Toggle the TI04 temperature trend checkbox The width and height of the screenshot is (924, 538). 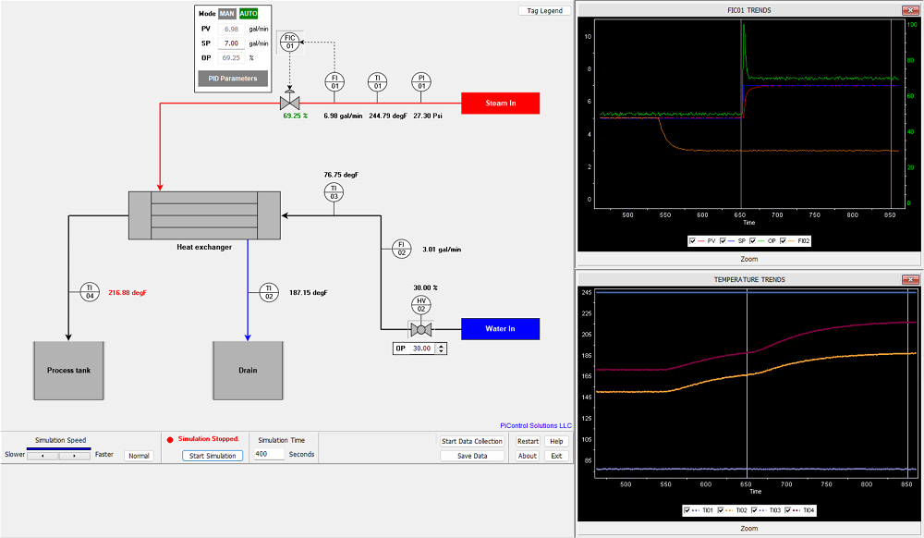788,510
